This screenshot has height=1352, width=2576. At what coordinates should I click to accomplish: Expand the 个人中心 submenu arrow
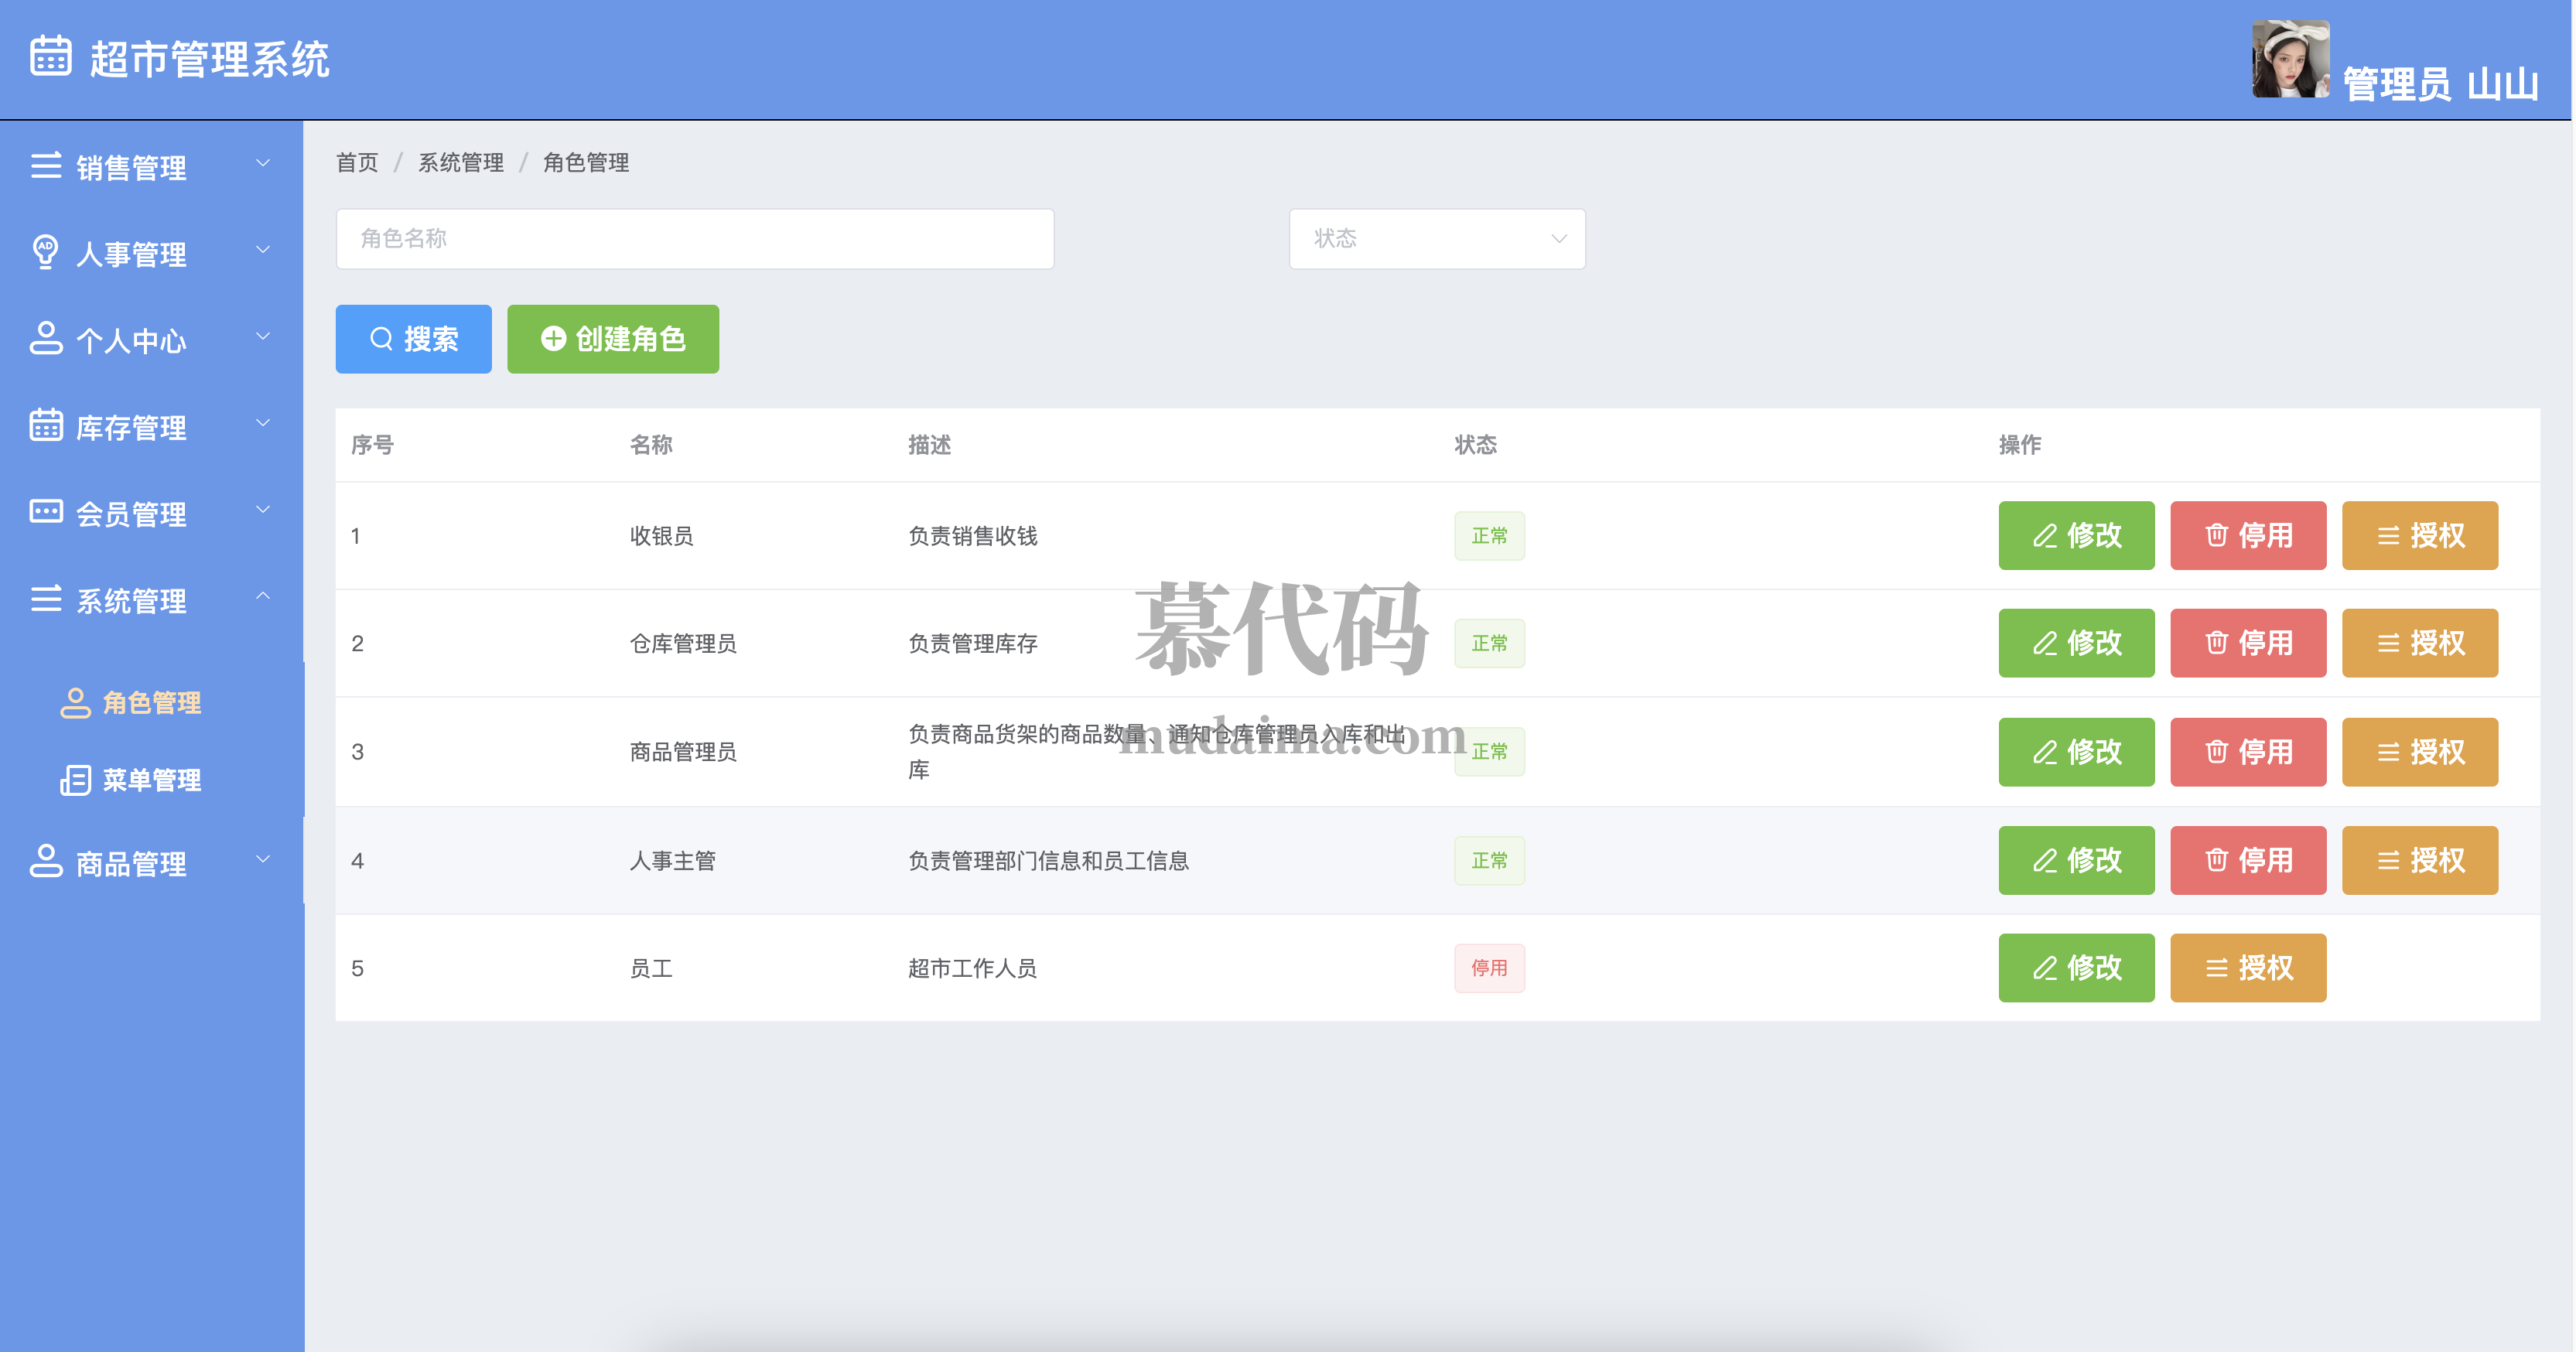[263, 337]
